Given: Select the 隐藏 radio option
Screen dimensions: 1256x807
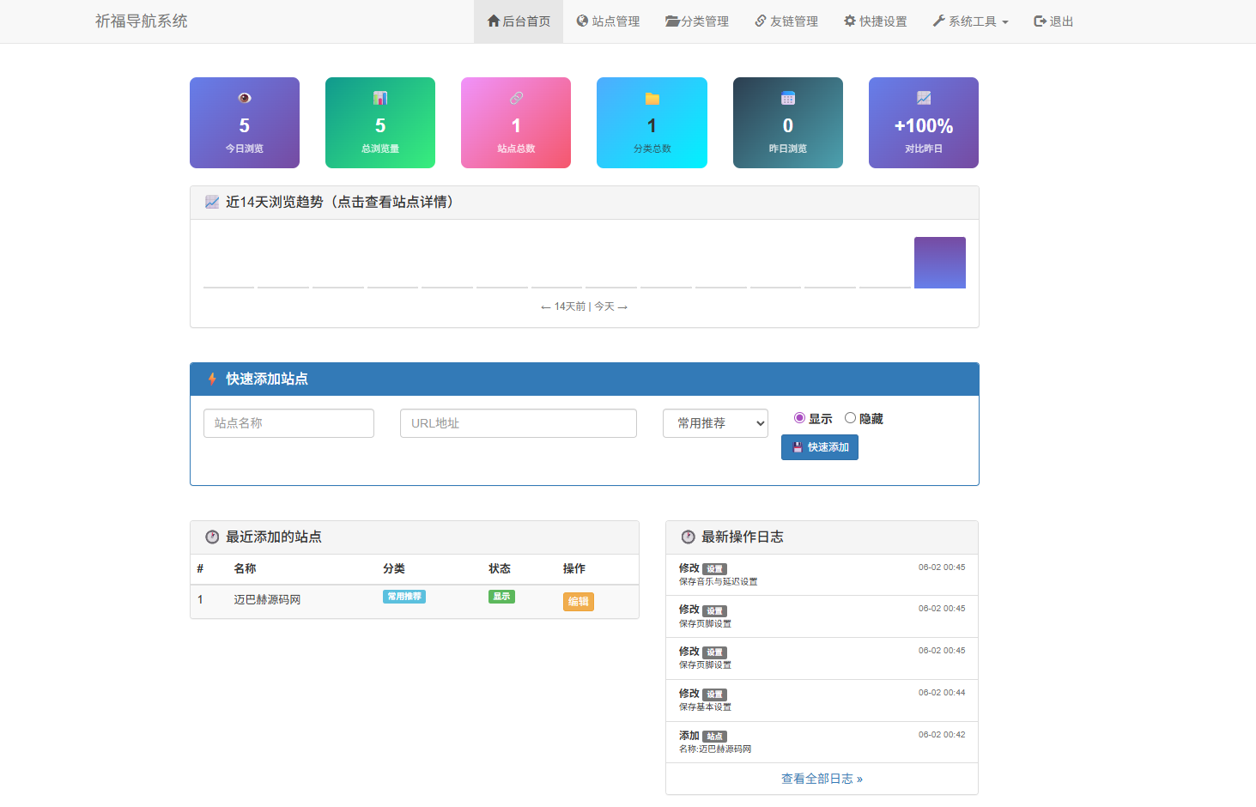Looking at the screenshot, I should click(850, 418).
